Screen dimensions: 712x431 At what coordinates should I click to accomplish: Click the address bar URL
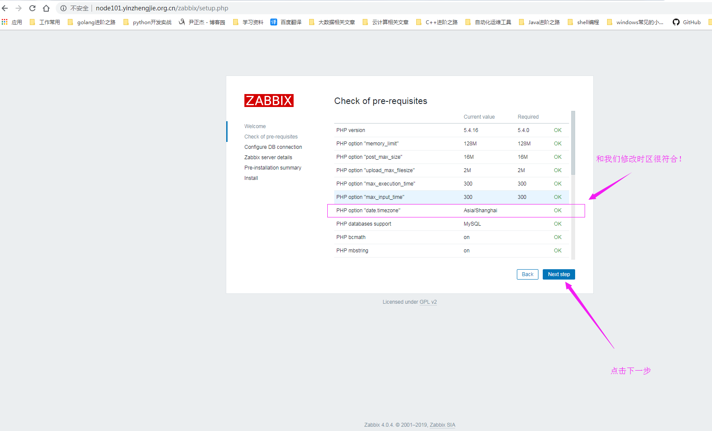coord(162,8)
